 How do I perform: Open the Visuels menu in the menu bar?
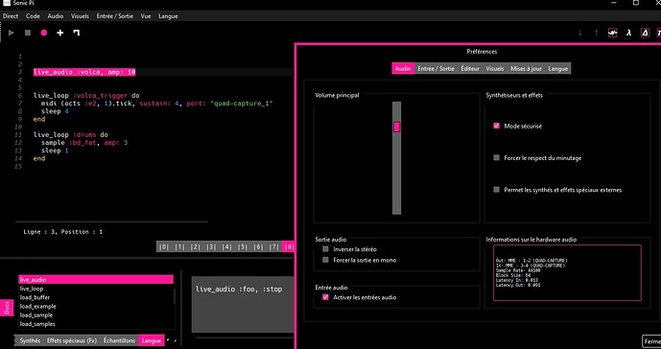[x=80, y=16]
